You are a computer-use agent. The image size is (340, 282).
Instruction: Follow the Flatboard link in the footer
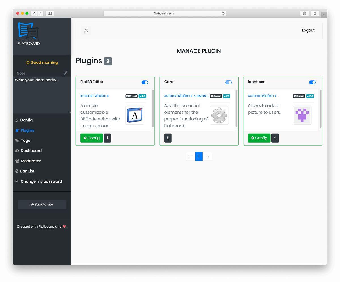46,227
